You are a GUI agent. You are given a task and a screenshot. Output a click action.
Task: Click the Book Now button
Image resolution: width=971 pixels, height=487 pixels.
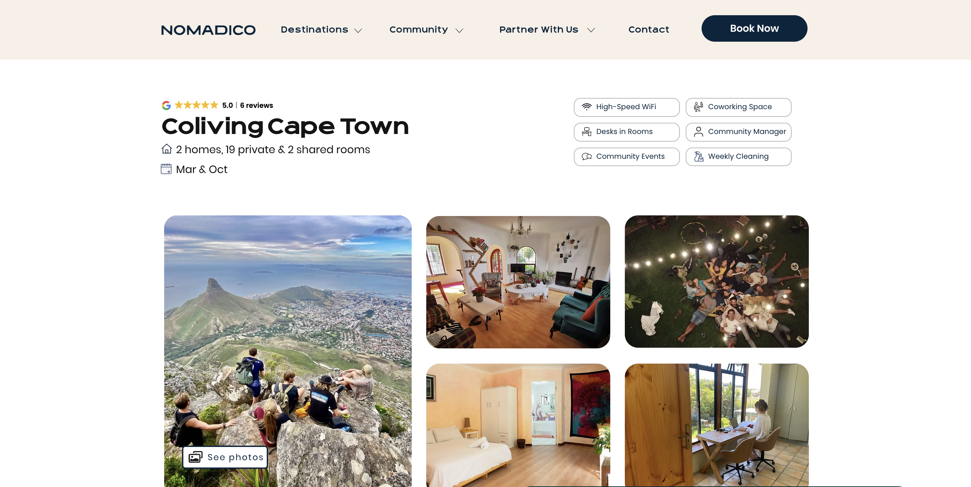(x=754, y=29)
